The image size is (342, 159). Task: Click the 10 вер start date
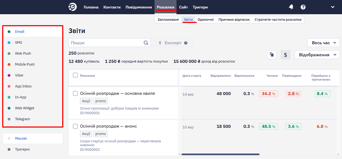188,127
